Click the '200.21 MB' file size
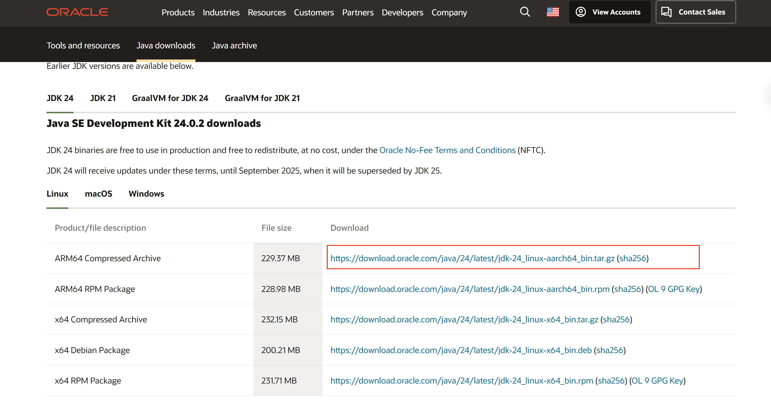 280,350
